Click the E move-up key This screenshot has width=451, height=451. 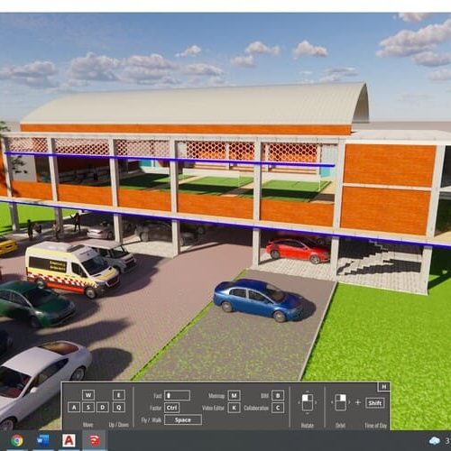(119, 395)
